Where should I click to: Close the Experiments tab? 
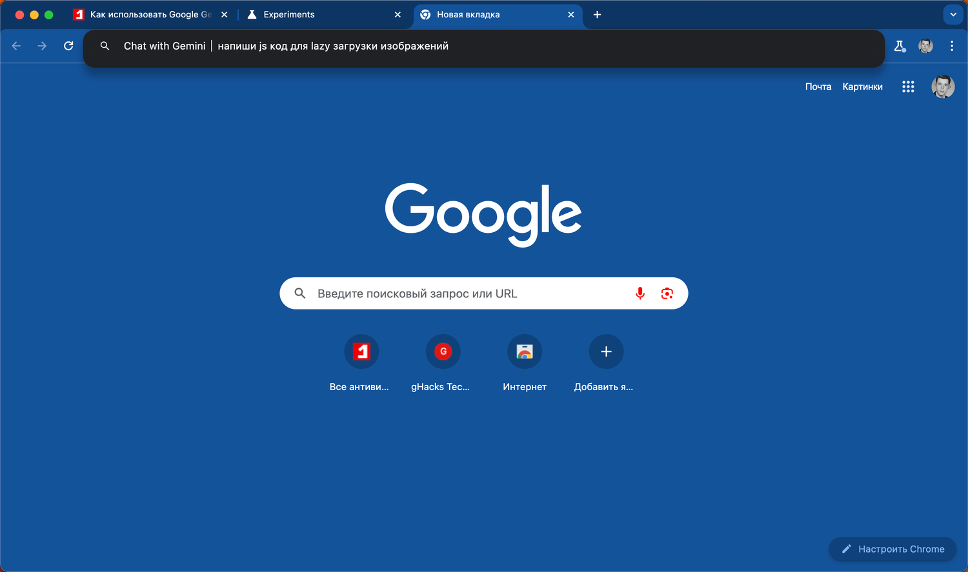(x=398, y=14)
